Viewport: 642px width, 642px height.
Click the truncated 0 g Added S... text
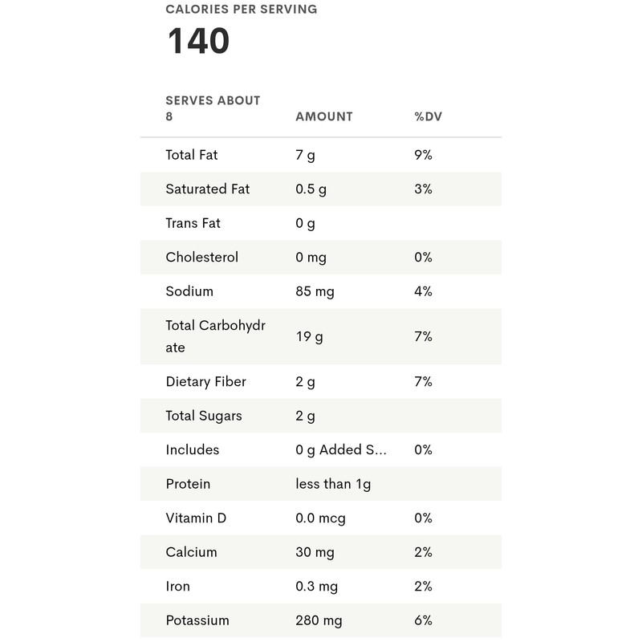[341, 450]
